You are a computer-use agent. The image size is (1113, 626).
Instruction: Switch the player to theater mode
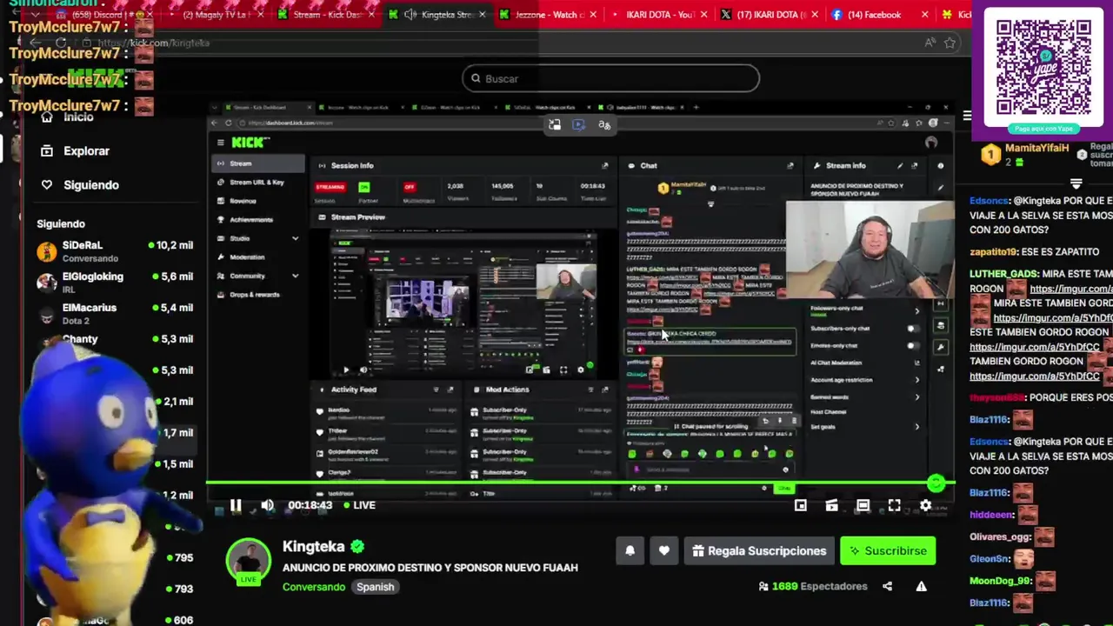[863, 505]
